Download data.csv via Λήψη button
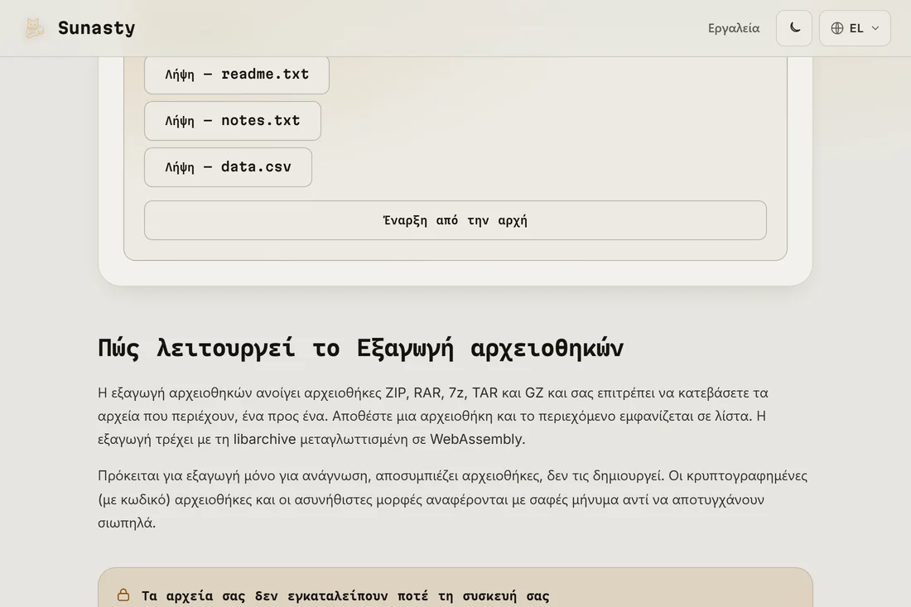The height and width of the screenshot is (607, 911). (x=229, y=167)
